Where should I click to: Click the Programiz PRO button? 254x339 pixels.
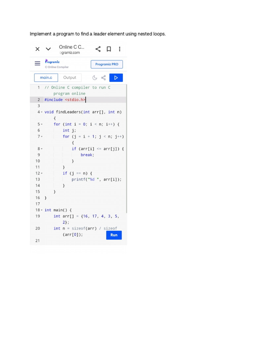pos(107,64)
